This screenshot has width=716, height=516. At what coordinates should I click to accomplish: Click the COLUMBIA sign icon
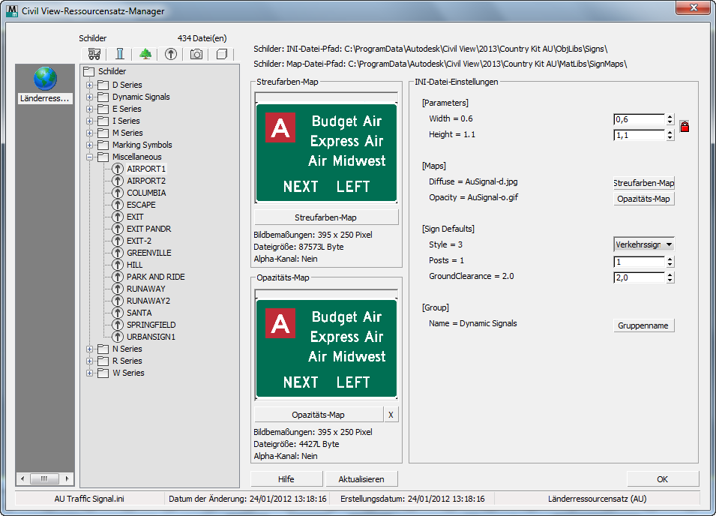pyautogui.click(x=118, y=193)
